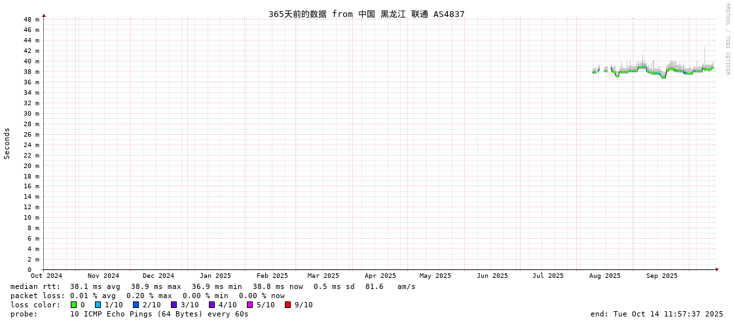Click the Sep 2025 x-axis label

(661, 276)
